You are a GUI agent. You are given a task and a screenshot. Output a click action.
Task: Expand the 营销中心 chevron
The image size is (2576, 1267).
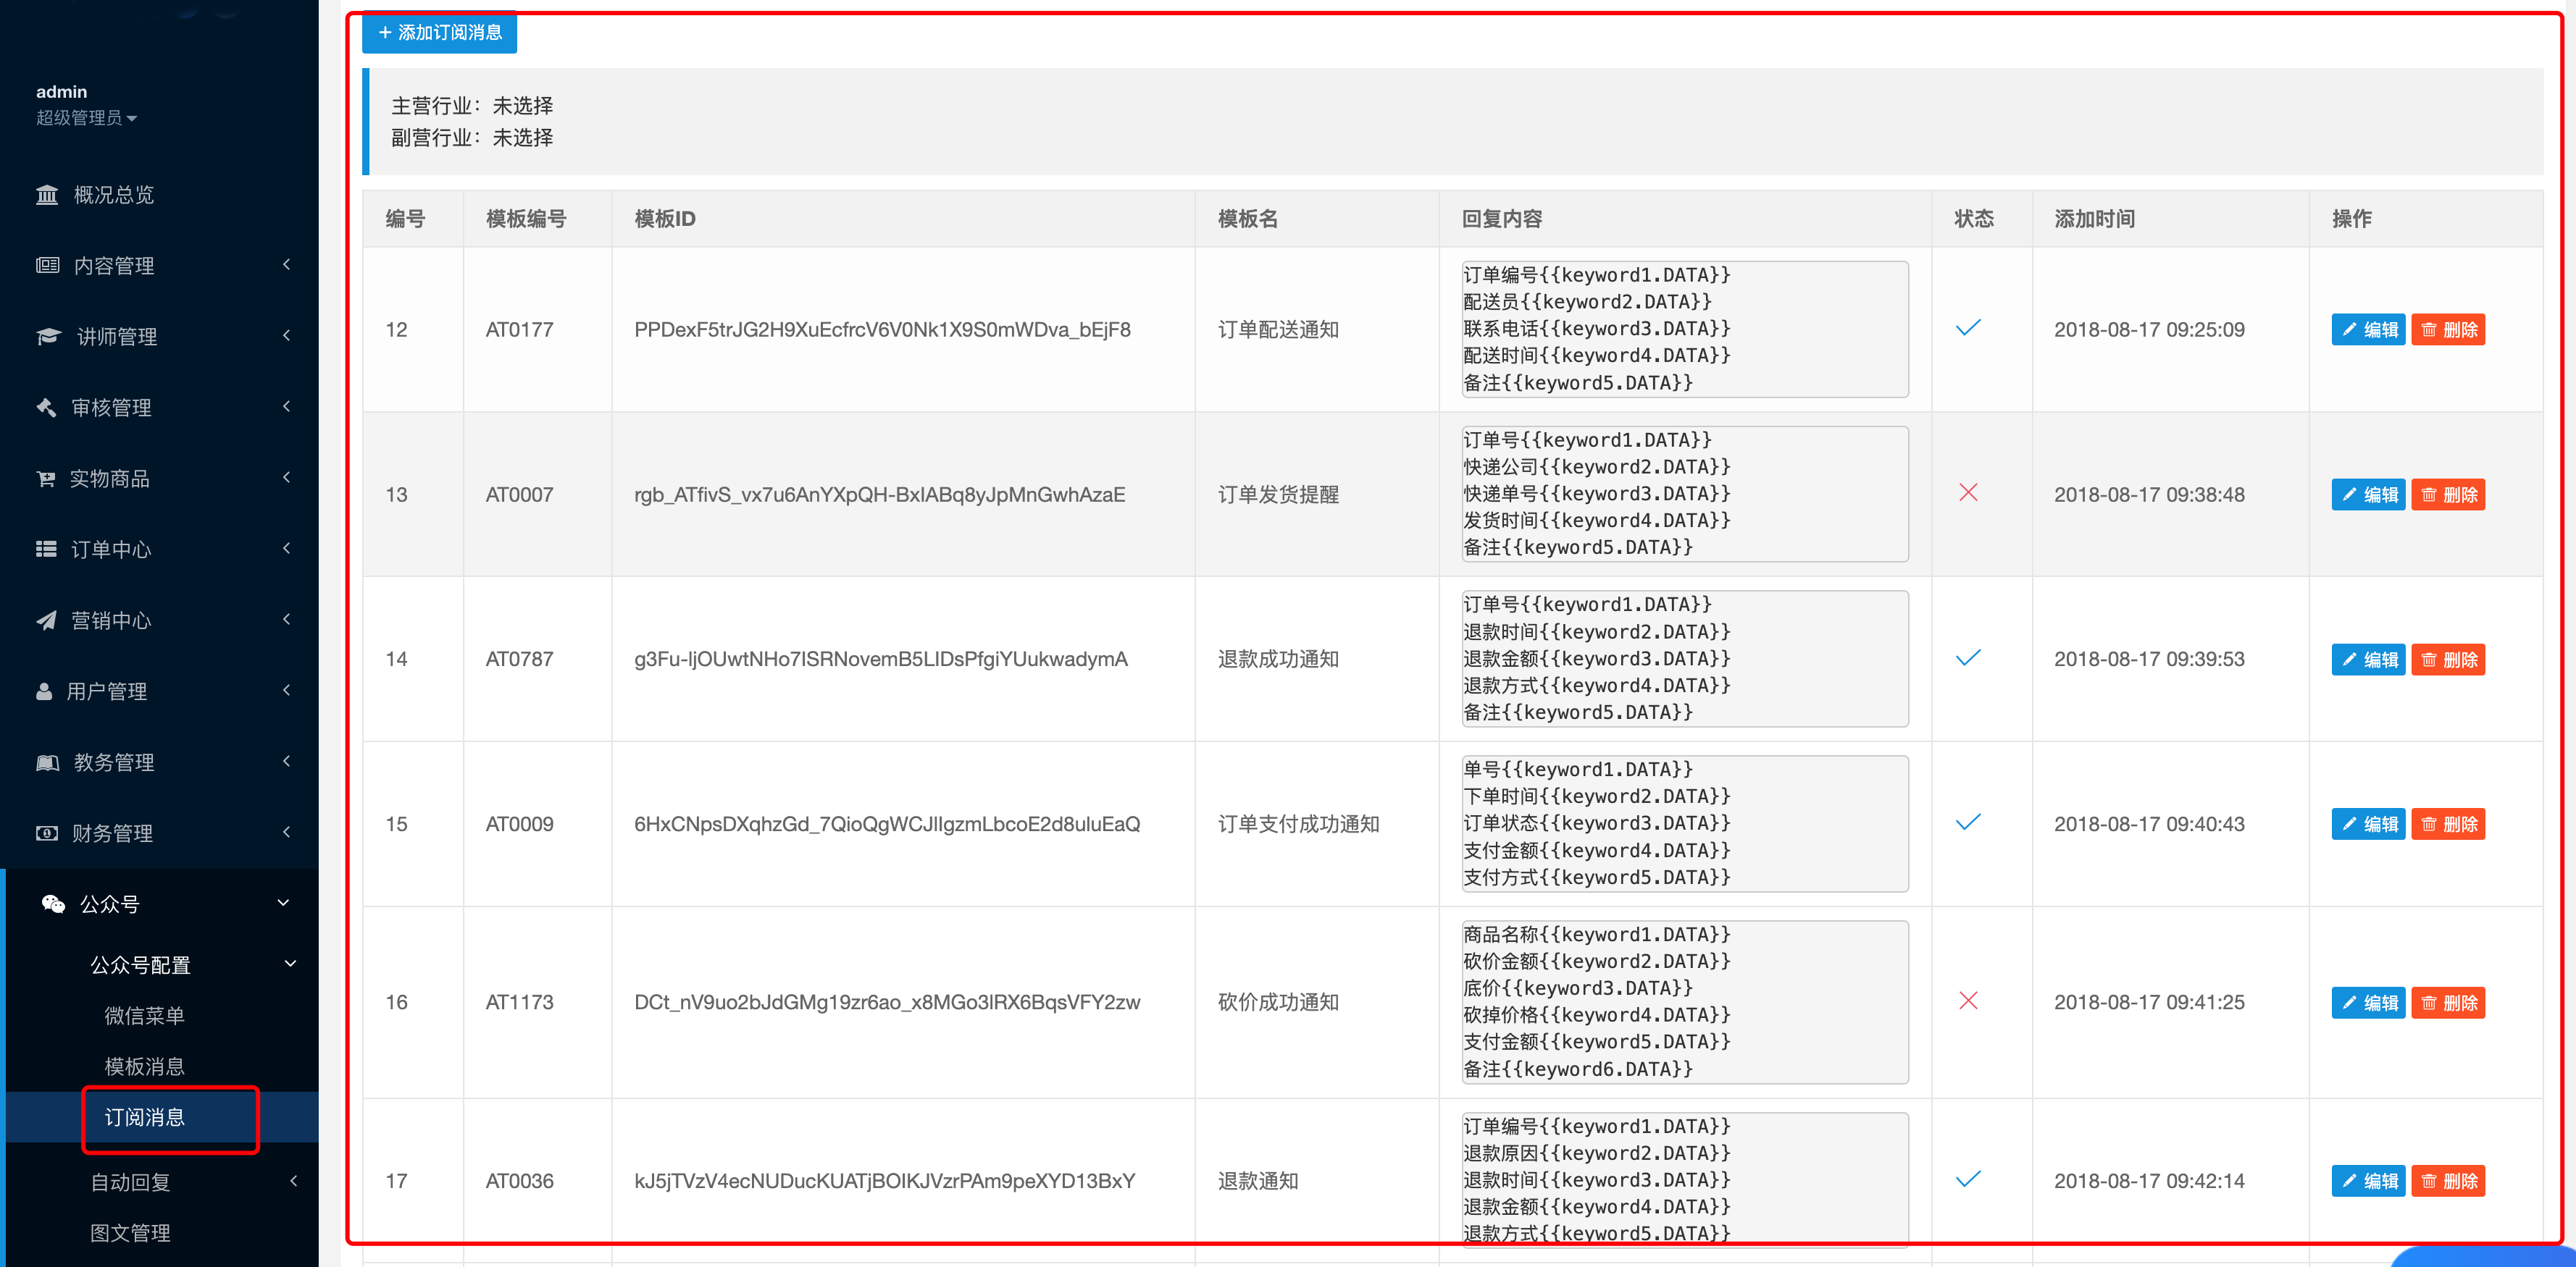(x=287, y=618)
